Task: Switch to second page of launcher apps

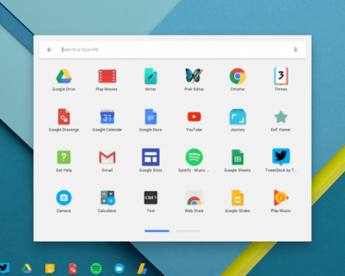Action: click(x=188, y=230)
